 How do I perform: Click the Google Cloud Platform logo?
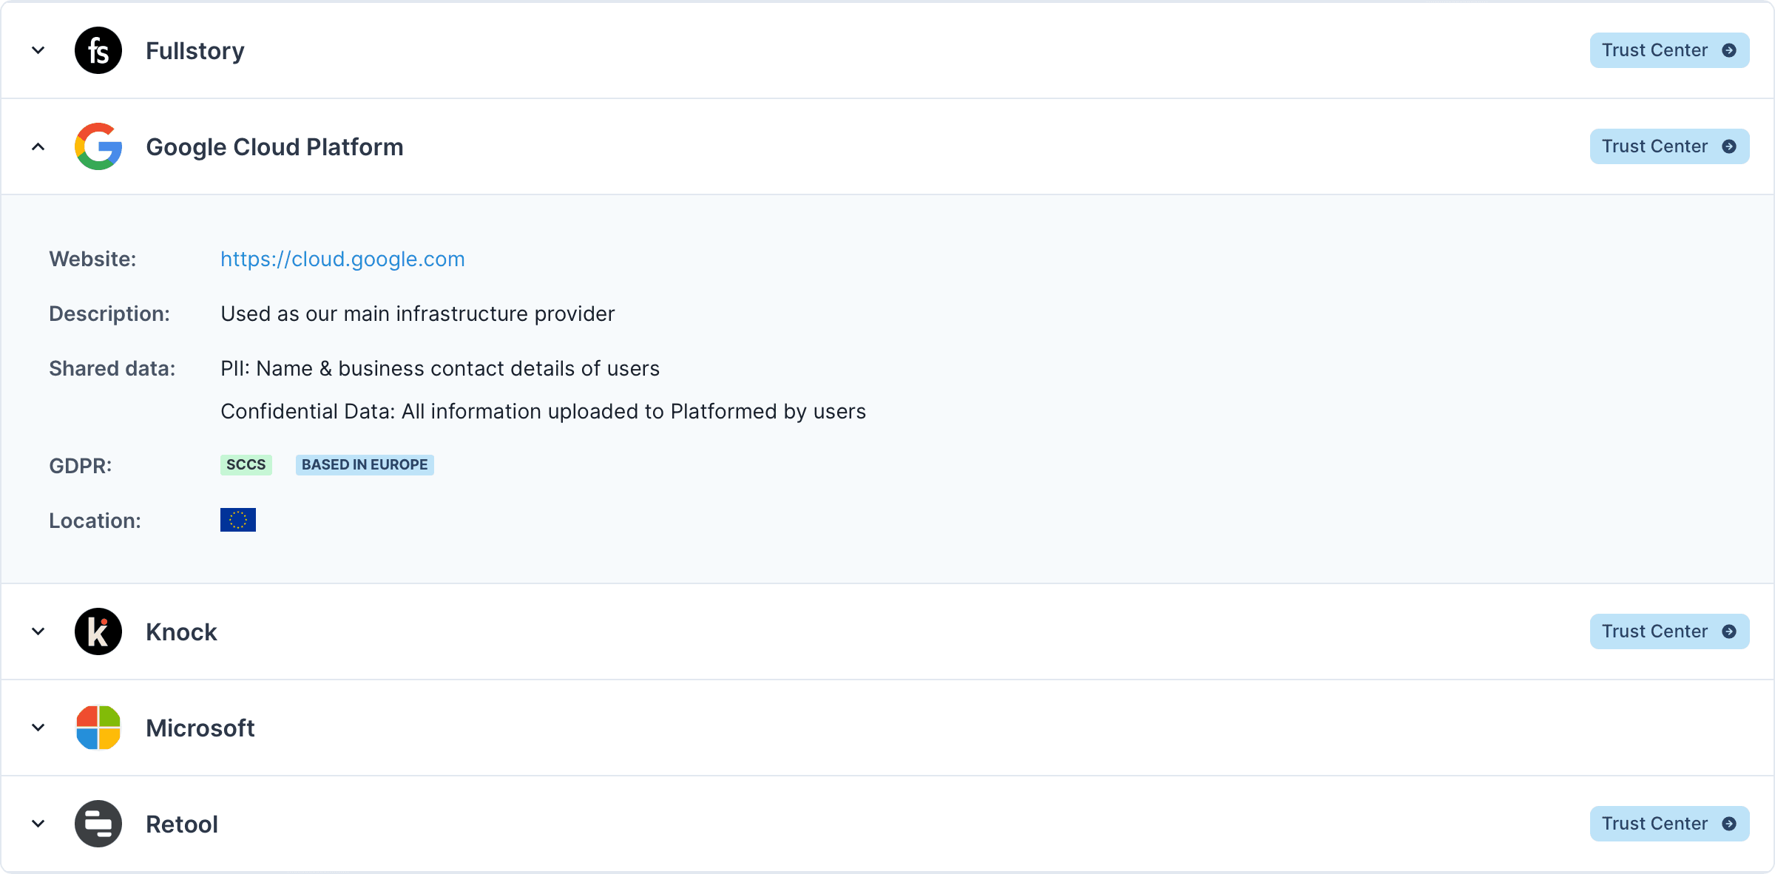tap(98, 146)
